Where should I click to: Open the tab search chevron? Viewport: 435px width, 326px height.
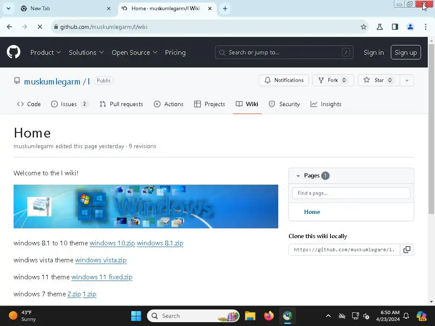tap(8, 8)
